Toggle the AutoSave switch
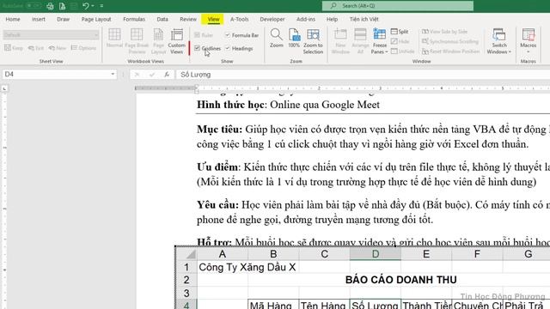 pyautogui.click(x=34, y=6)
